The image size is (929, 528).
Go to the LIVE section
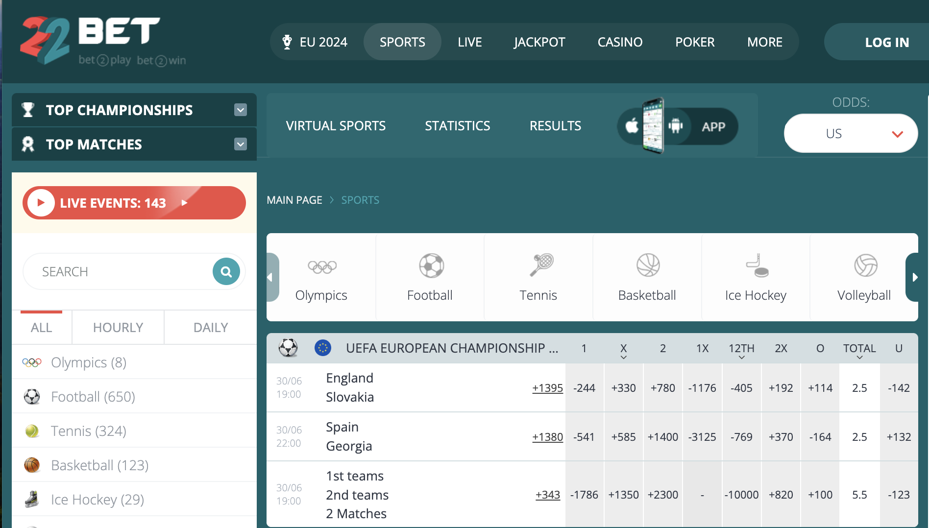pos(469,42)
